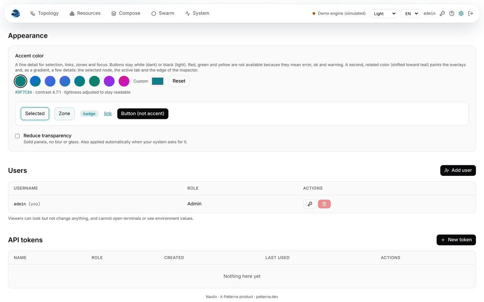484x302 pixels.
Task: Click the red trash icon for admin user
Action: [x=324, y=204]
